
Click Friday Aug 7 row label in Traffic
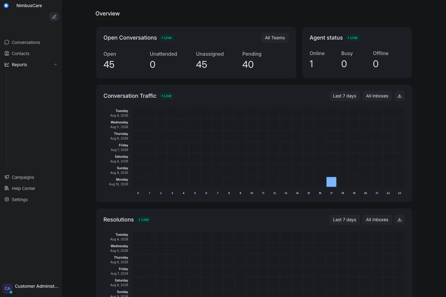click(x=120, y=148)
